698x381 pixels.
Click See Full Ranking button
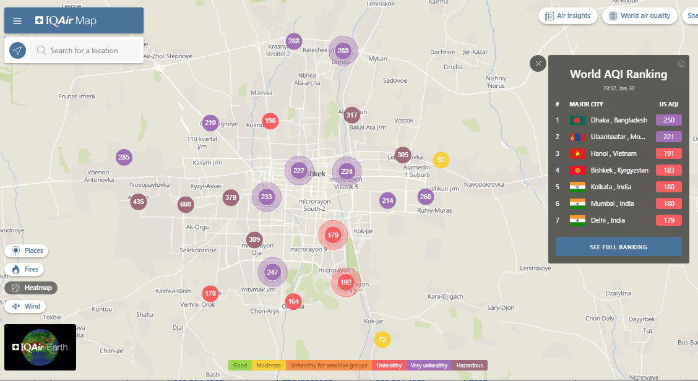[618, 247]
